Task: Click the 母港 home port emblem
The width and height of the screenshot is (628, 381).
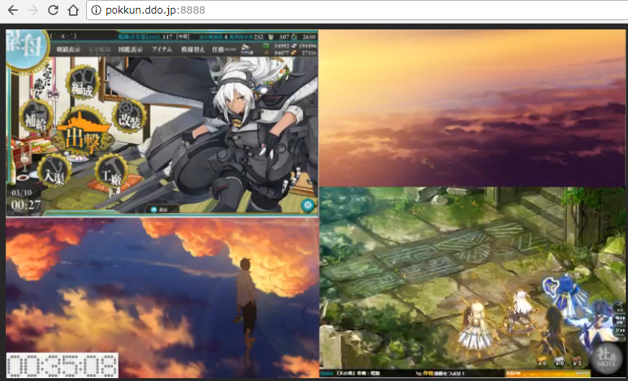Action: click(26, 48)
